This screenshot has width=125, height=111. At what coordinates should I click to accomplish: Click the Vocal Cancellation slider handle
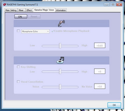pos(60,87)
